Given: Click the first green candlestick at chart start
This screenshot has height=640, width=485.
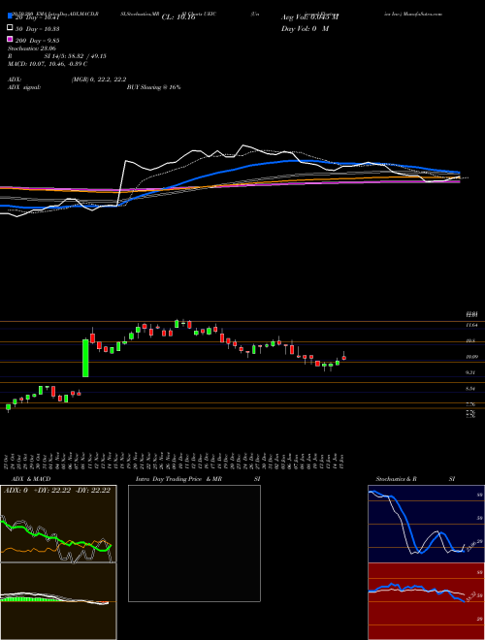Looking at the screenshot, I should pos(8,407).
